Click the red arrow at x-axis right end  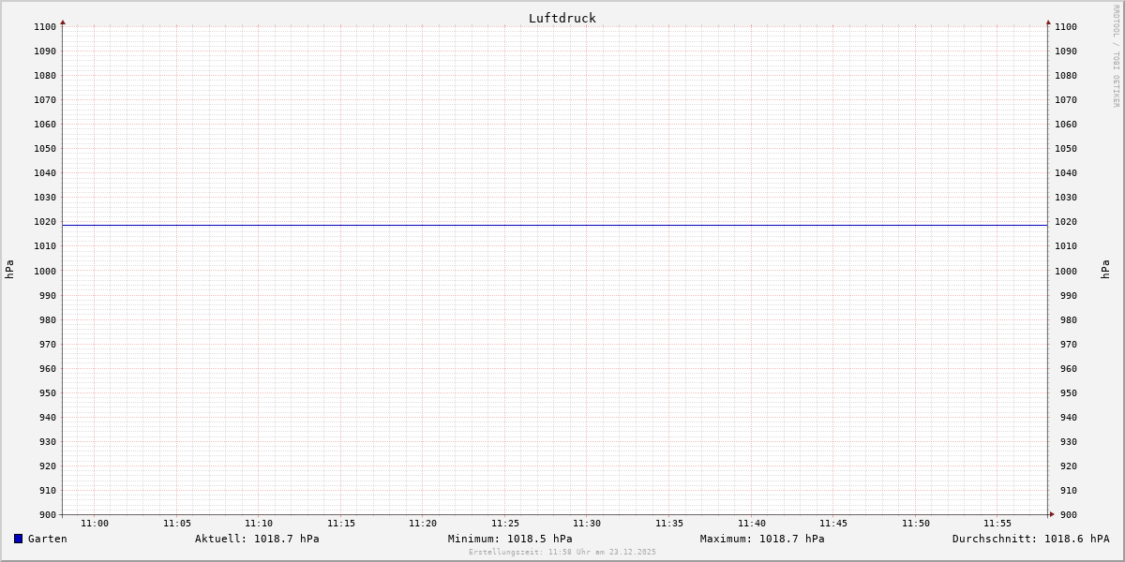tap(1052, 514)
